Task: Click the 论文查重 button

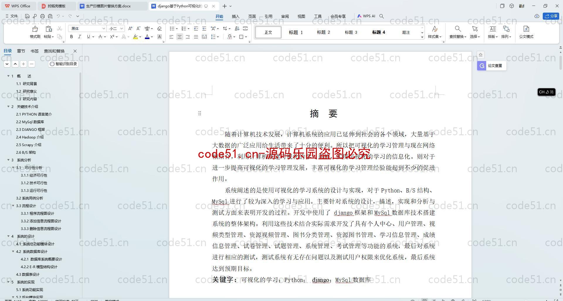Action: pyautogui.click(x=491, y=66)
